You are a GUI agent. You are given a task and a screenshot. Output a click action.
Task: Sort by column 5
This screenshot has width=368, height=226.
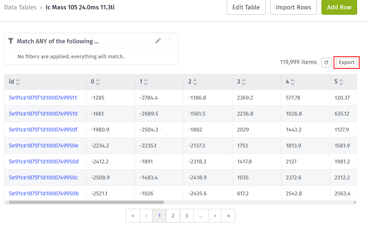click(x=341, y=82)
